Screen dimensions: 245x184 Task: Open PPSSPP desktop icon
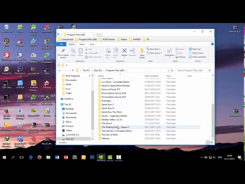[x=34, y=43]
